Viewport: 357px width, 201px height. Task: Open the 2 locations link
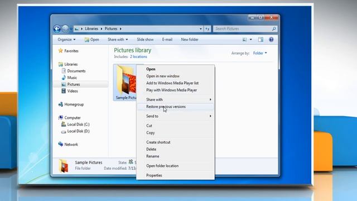[x=138, y=57]
